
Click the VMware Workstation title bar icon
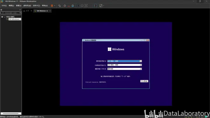tap(2, 1)
